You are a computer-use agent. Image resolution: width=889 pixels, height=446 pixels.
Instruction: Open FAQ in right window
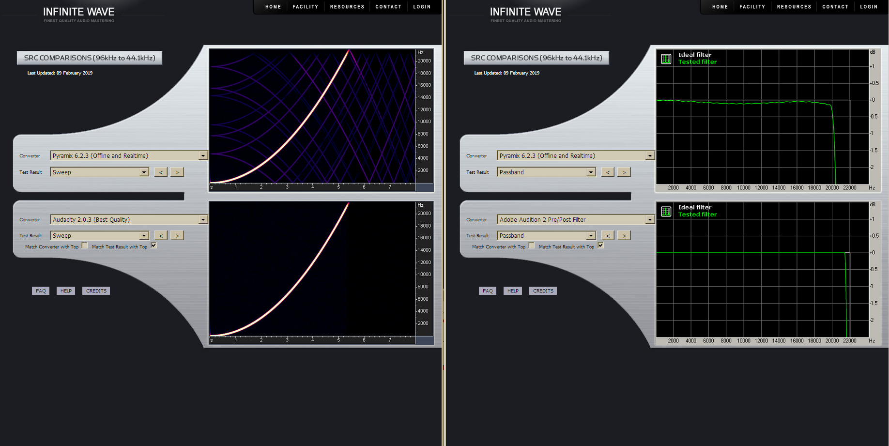[488, 291]
